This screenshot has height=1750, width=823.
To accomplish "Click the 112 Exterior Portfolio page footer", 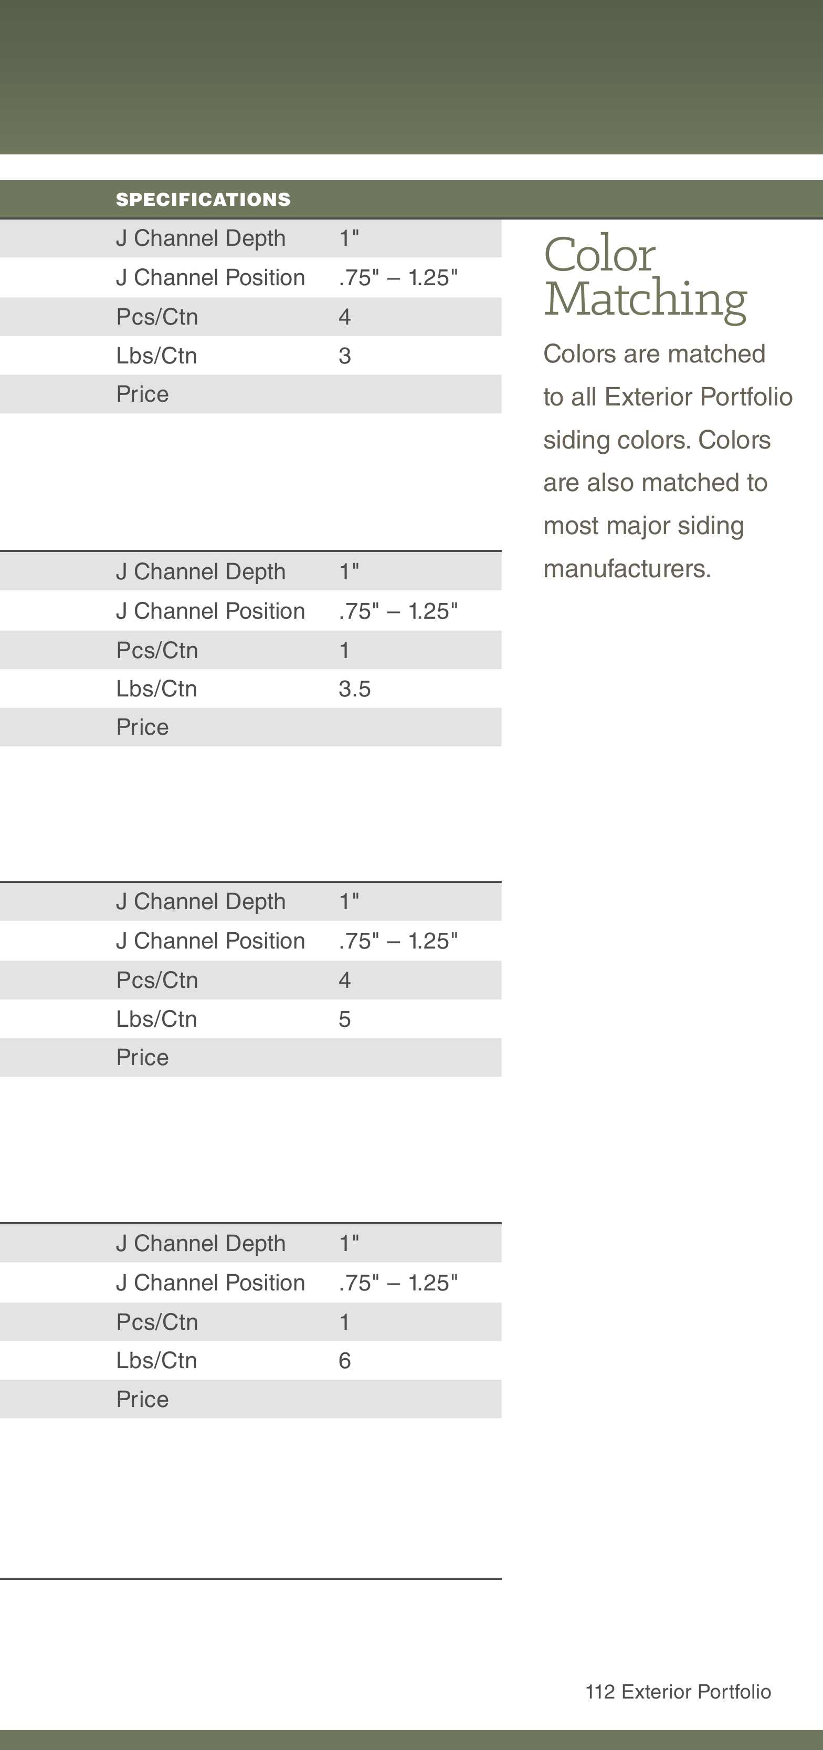I will point(678,1692).
